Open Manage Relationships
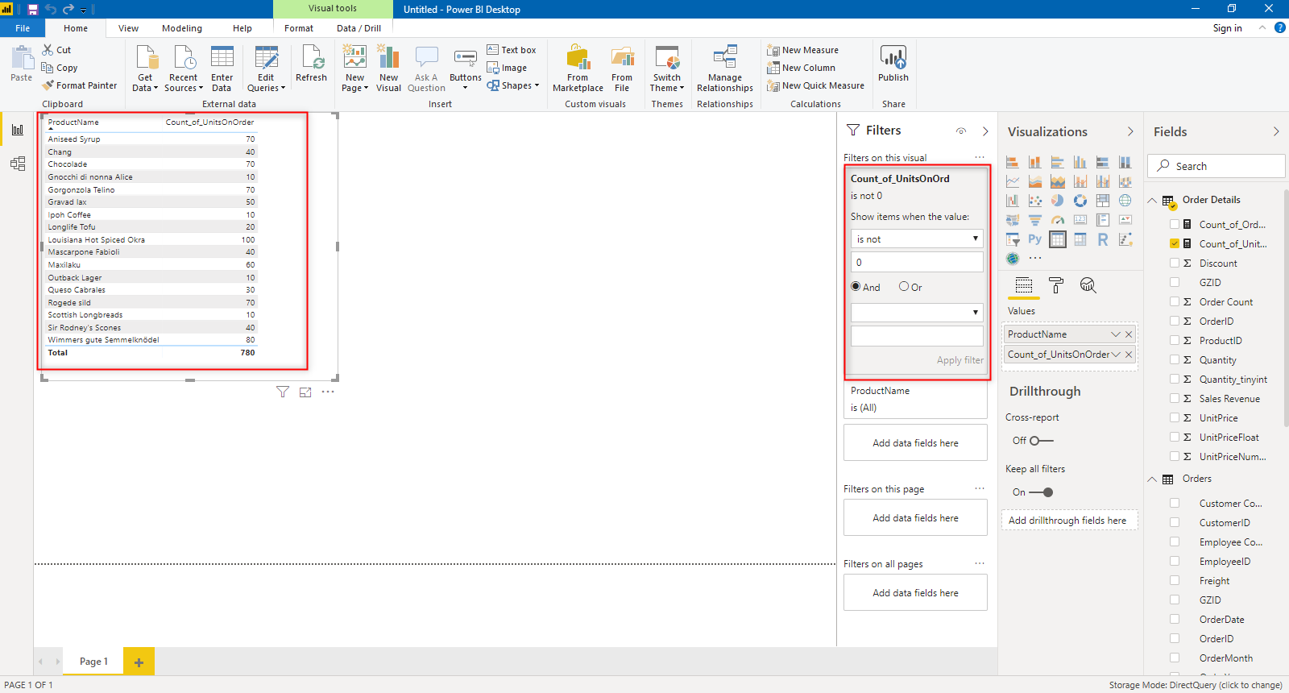 point(725,68)
